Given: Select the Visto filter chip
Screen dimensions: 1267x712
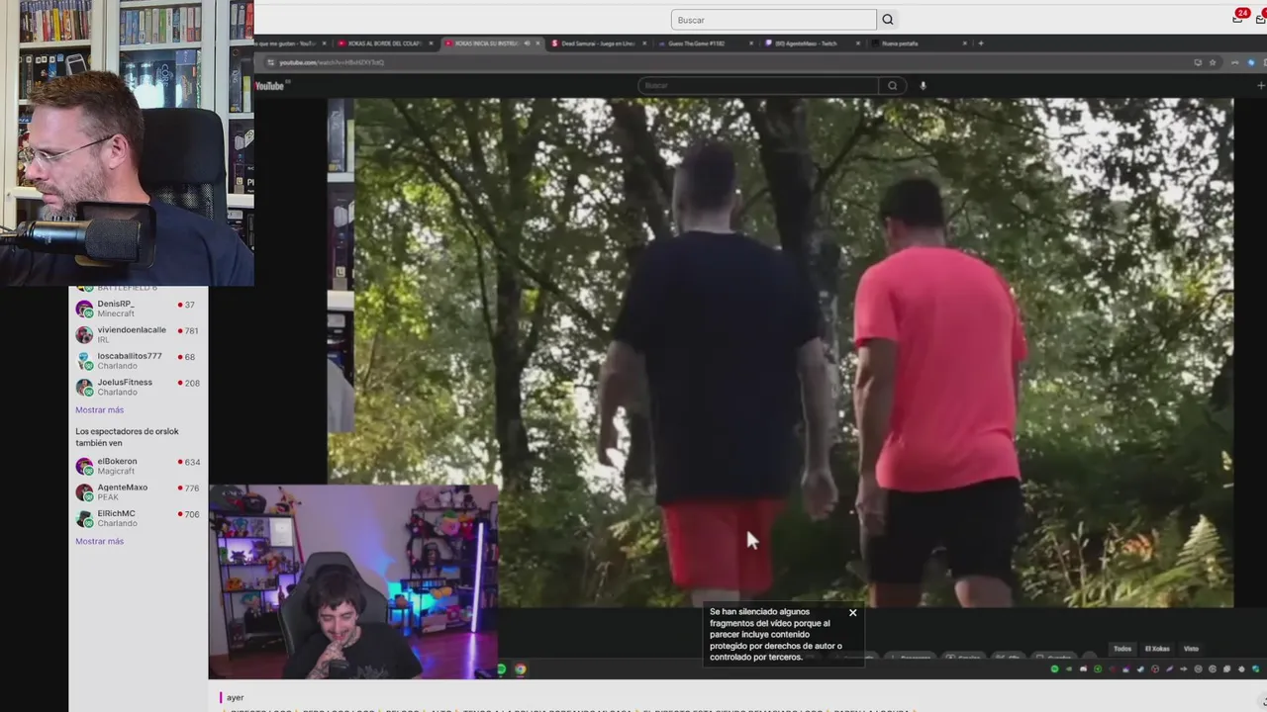Looking at the screenshot, I should point(1191,649).
